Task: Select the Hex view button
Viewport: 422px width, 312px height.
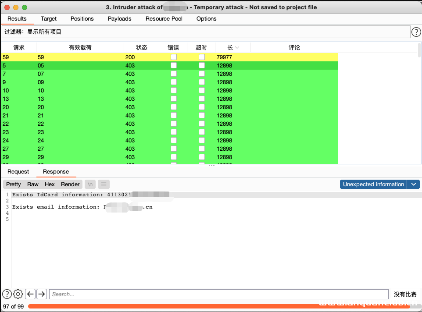Action: (50, 184)
